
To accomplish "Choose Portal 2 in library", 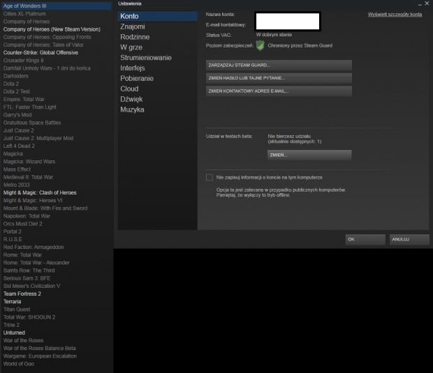I will (13, 231).
